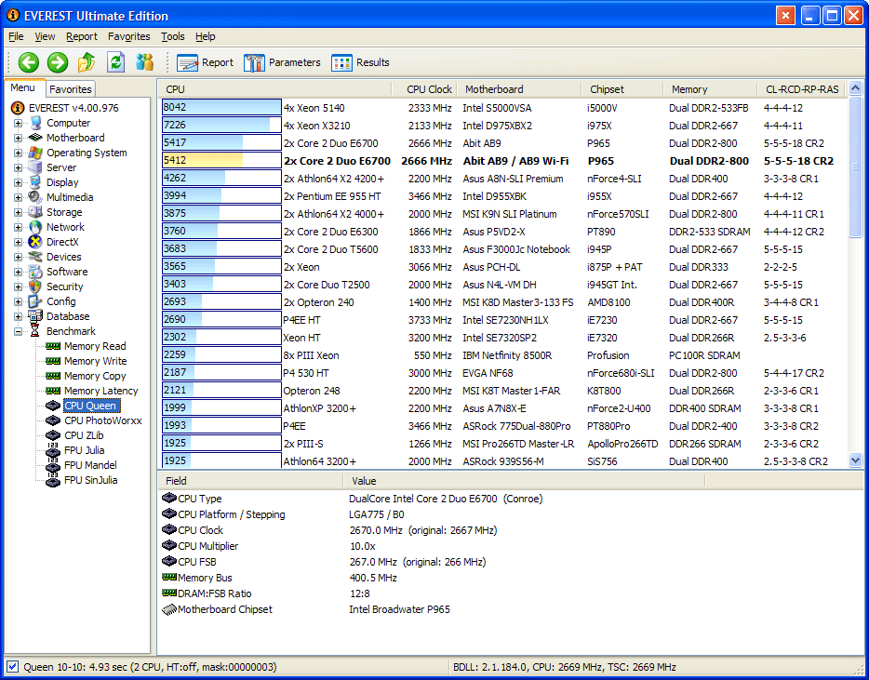The image size is (869, 680).
Task: Click the 8042 Xeon 5140 result bar
Action: coord(221,107)
